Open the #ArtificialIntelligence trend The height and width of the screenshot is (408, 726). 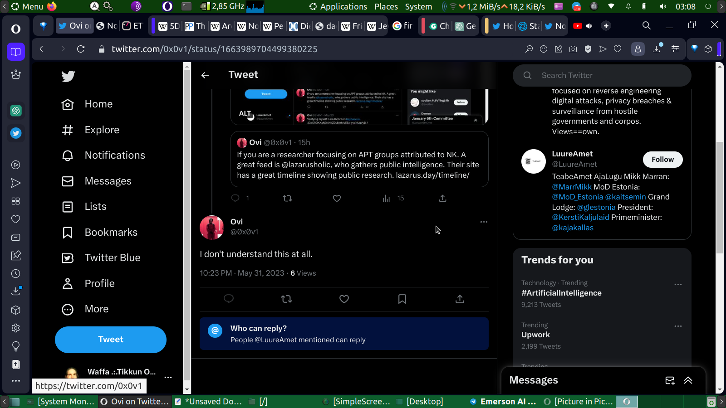(561, 293)
